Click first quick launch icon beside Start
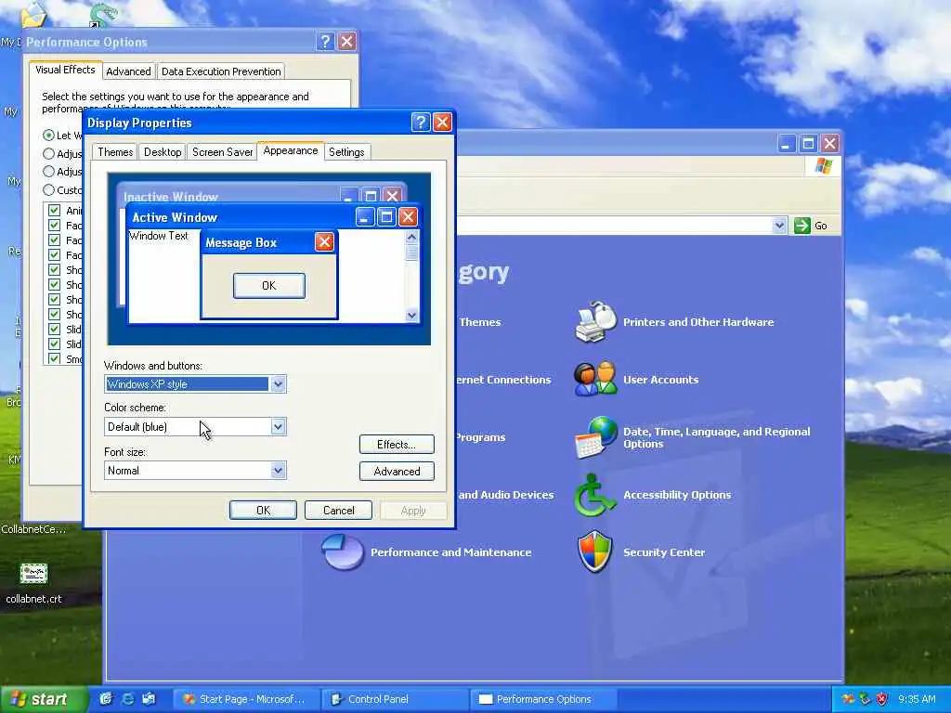Viewport: 951px width, 713px height. click(x=106, y=699)
